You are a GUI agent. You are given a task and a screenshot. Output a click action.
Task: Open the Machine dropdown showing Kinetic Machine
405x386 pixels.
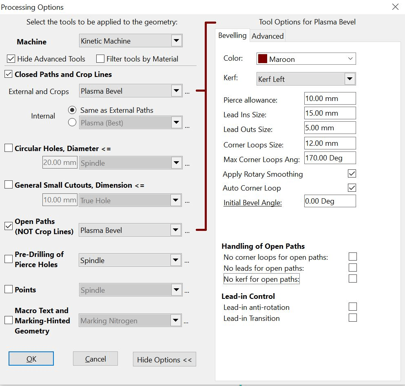click(177, 40)
